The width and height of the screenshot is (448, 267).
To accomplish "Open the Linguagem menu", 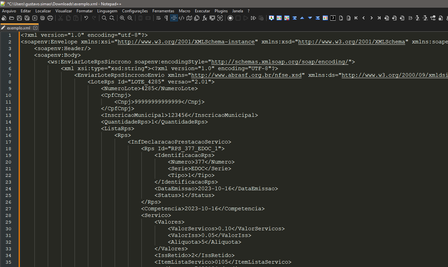I will tap(107, 11).
